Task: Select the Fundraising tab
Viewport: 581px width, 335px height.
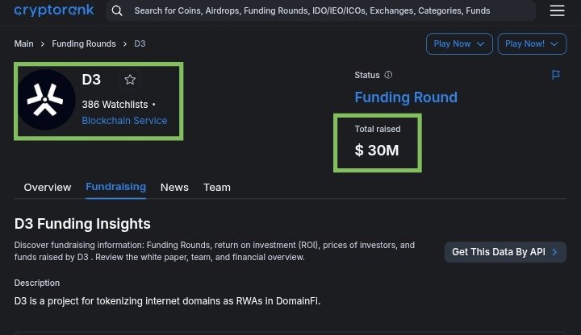Action: coord(115,187)
